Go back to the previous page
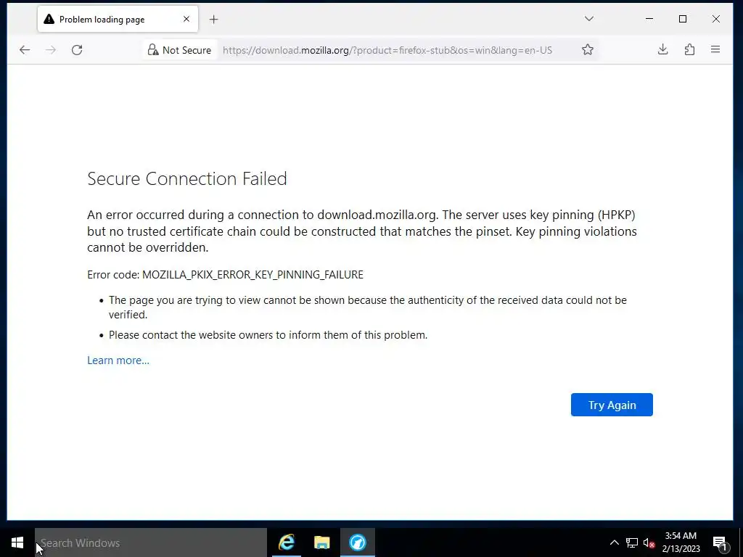Viewport: 743px width, 557px height. coord(25,50)
